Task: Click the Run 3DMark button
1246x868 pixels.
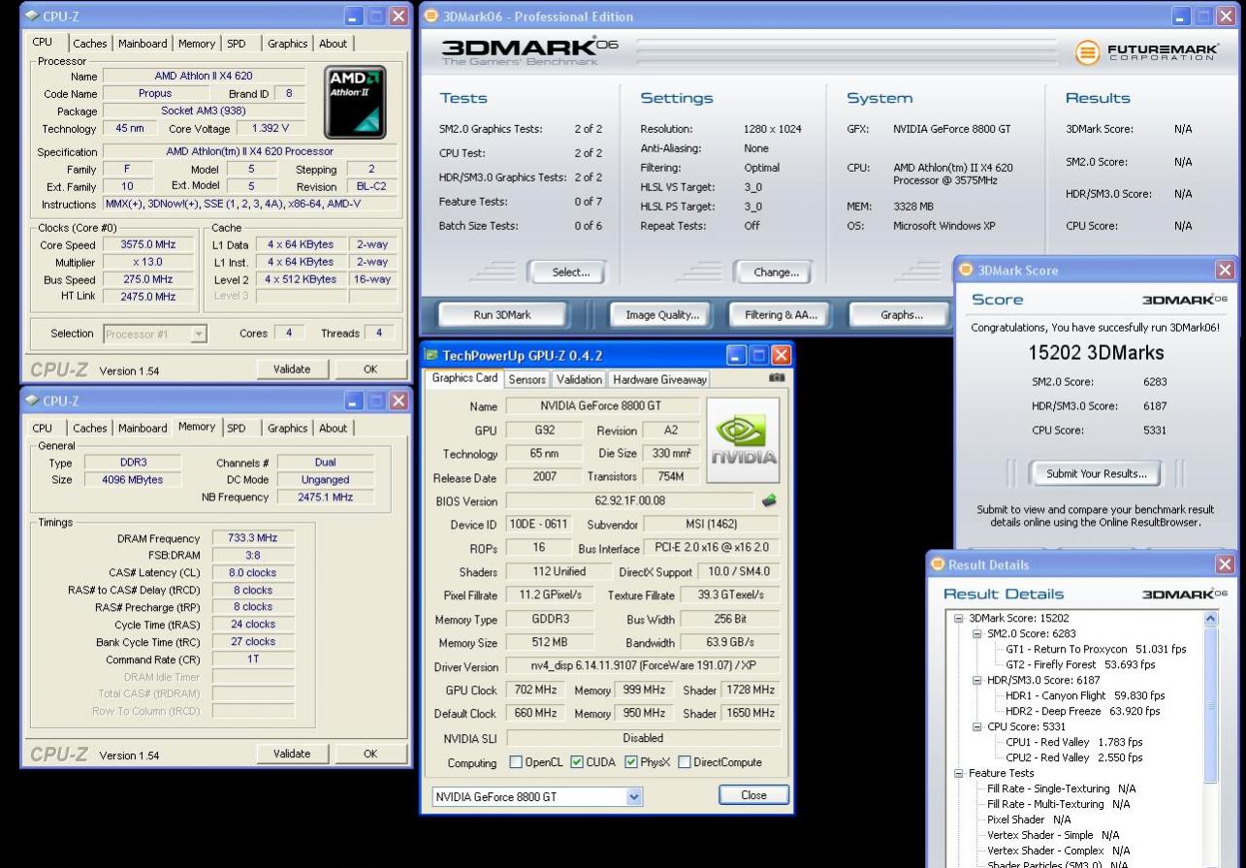Action: click(x=501, y=314)
